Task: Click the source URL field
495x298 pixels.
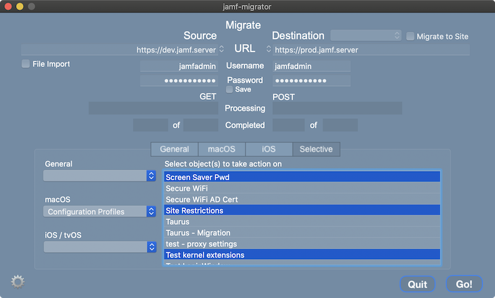Action: click(119, 50)
